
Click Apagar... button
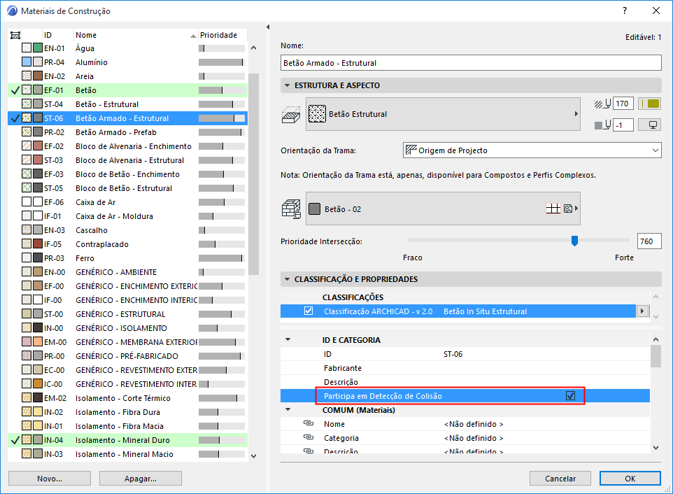click(141, 478)
